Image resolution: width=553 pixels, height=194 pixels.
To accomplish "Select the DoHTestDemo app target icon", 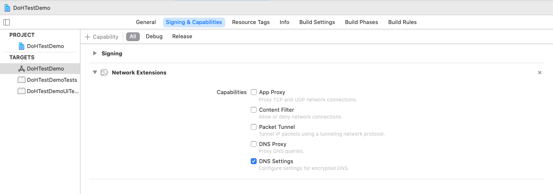I will (x=22, y=69).
